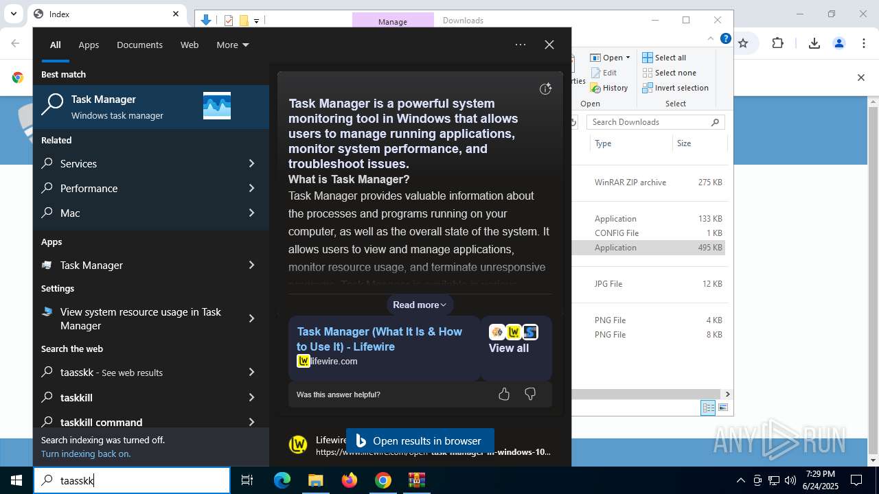Click View all sources card
Viewport: 879px width, 494px height.
[x=515, y=348]
